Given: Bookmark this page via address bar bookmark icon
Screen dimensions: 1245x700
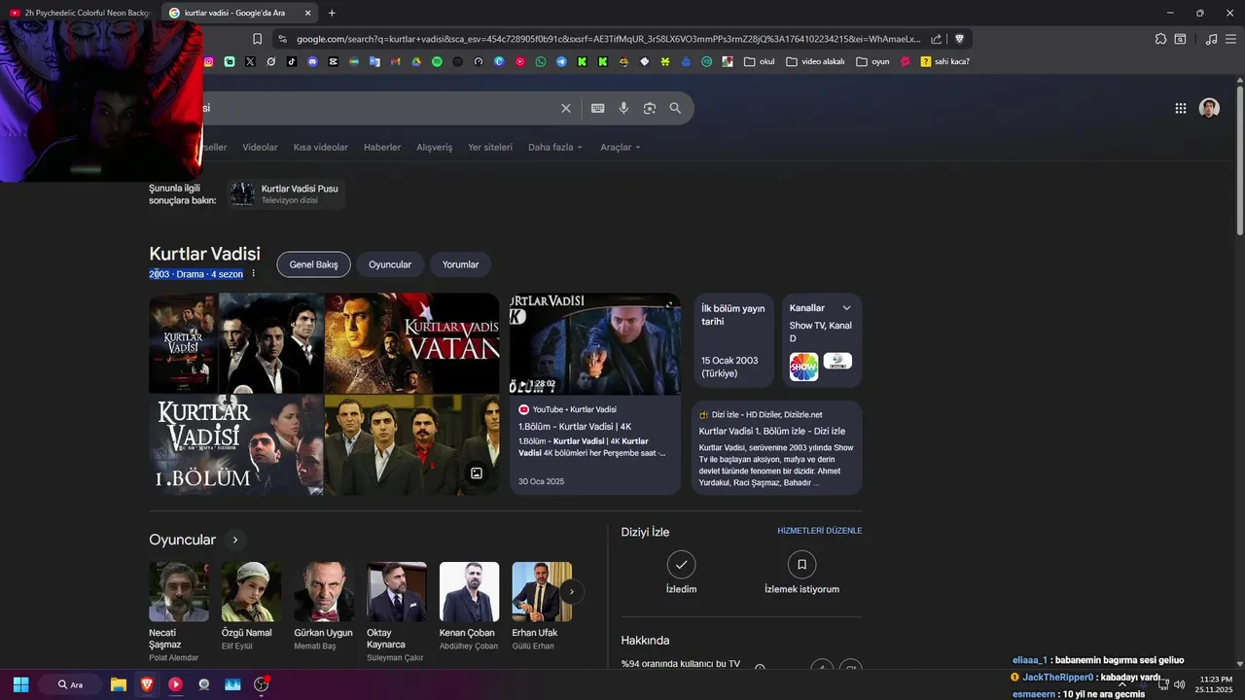Looking at the screenshot, I should [x=257, y=39].
